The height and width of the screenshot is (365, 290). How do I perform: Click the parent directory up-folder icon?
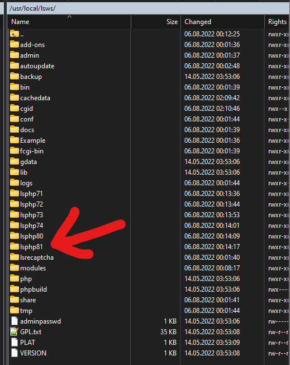point(15,34)
